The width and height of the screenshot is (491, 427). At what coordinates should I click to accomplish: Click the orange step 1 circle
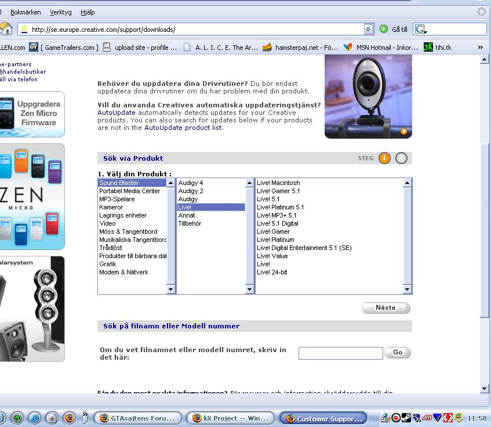point(384,158)
